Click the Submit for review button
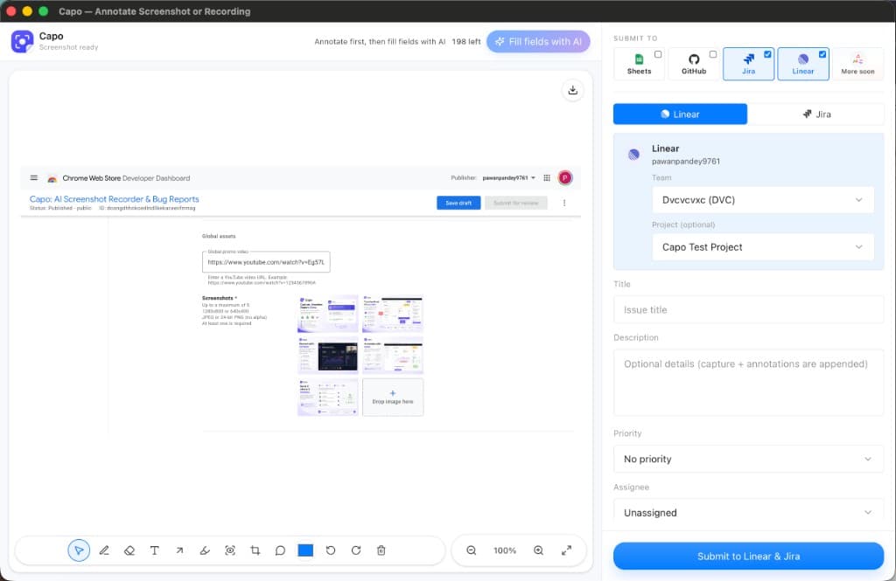The image size is (896, 581). (516, 203)
